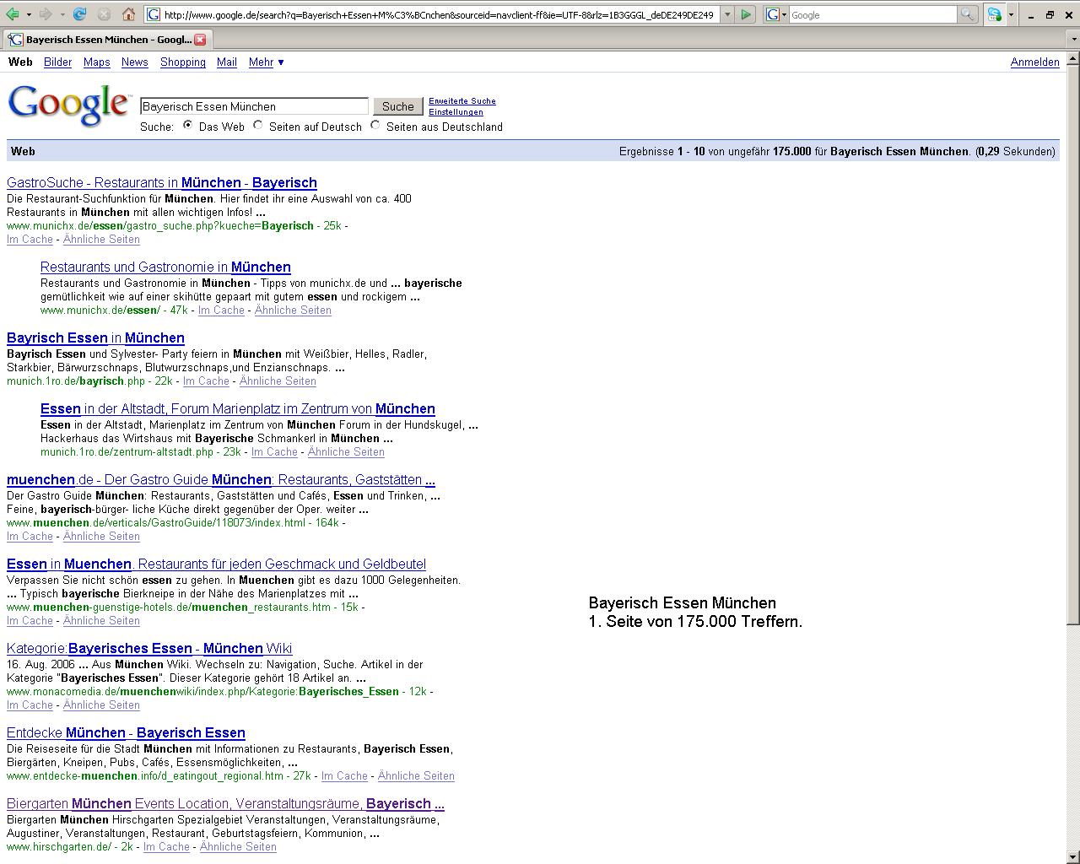The height and width of the screenshot is (864, 1080).
Task: Open the Forward history dropdown arrow
Action: (x=62, y=14)
